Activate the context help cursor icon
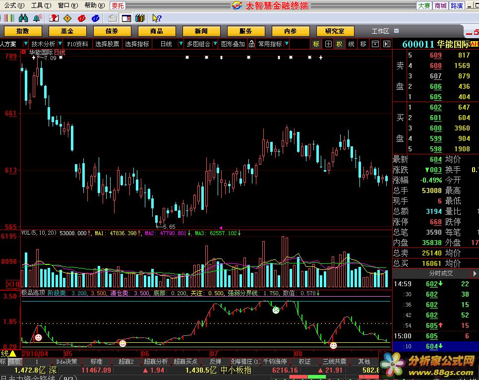This screenshot has height=380, width=479. tap(157, 18)
